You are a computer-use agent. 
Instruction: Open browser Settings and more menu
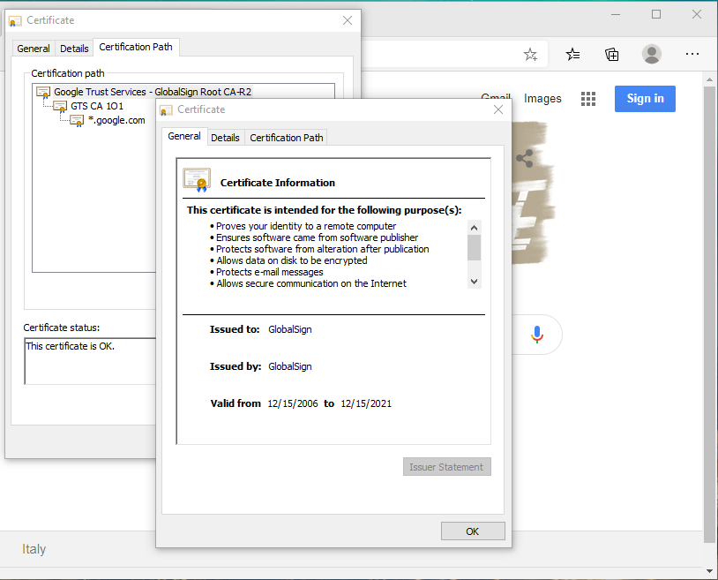tap(692, 54)
